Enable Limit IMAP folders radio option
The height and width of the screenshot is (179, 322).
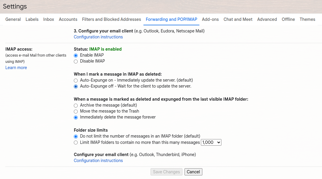[x=76, y=143]
